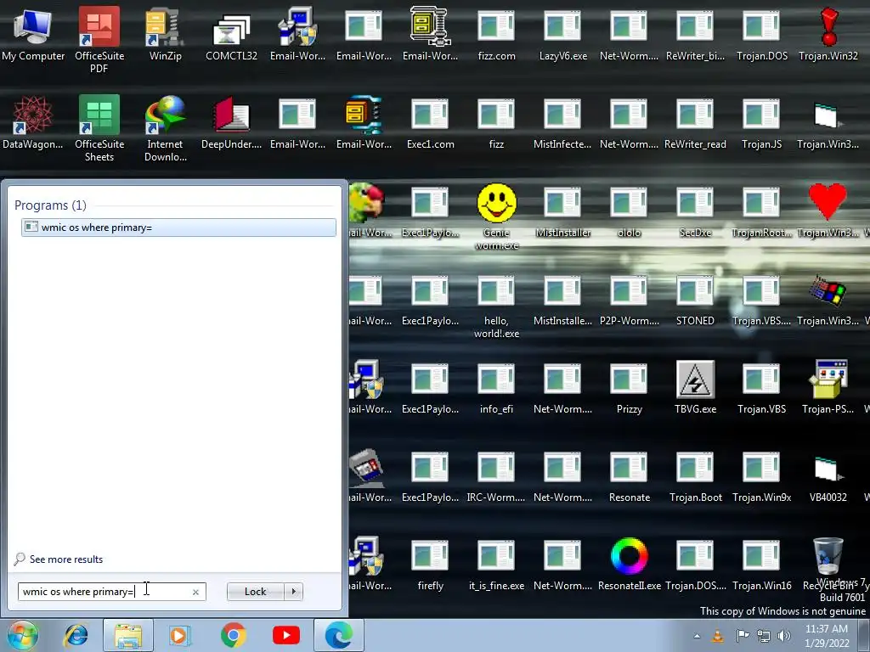
Task: Open the Action Center flag icon
Action: click(x=743, y=636)
